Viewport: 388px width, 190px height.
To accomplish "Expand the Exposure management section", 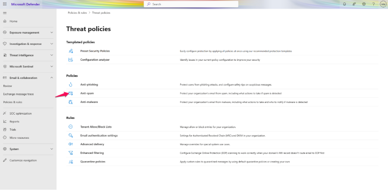I will click(52, 32).
